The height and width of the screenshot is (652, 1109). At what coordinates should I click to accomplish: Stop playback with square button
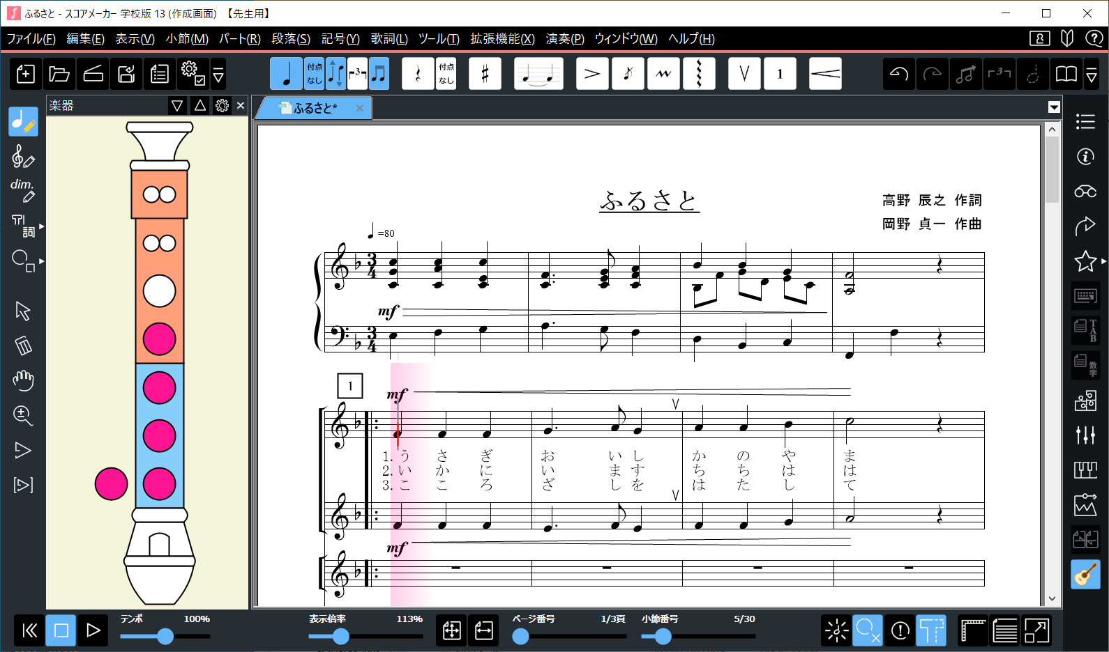(x=61, y=630)
